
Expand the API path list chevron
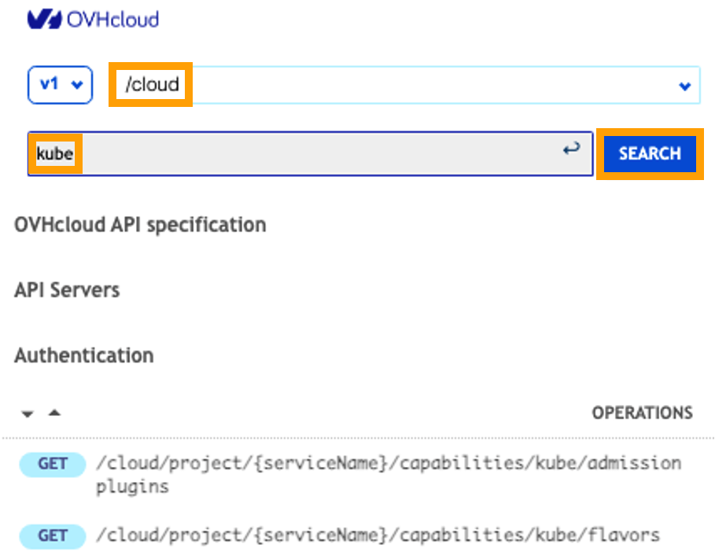(x=684, y=86)
